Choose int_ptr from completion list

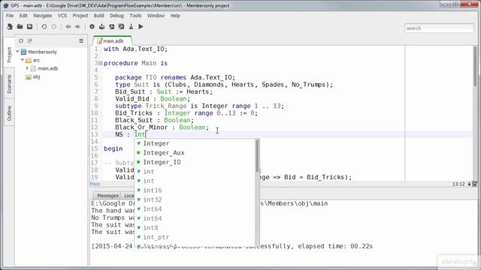[x=195, y=237]
